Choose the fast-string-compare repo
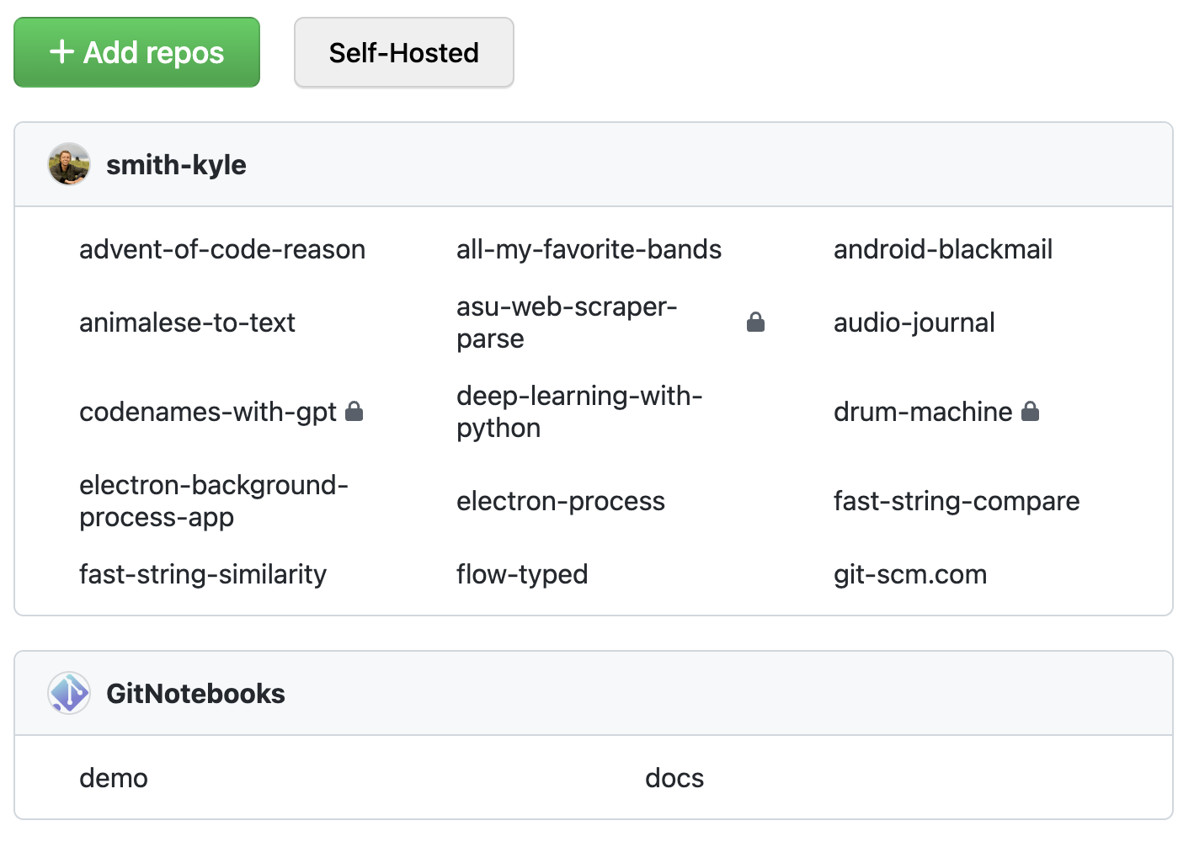This screenshot has width=1194, height=842. click(956, 501)
